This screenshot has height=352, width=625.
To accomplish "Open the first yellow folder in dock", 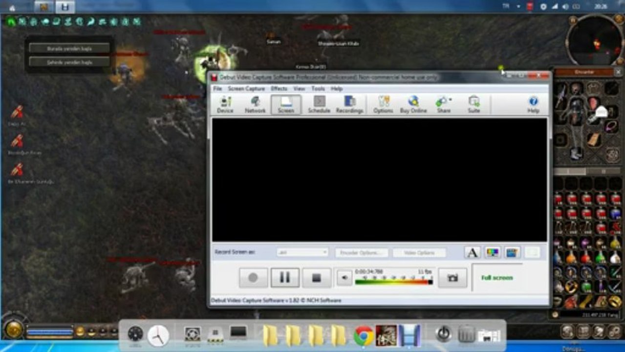I will (x=270, y=335).
